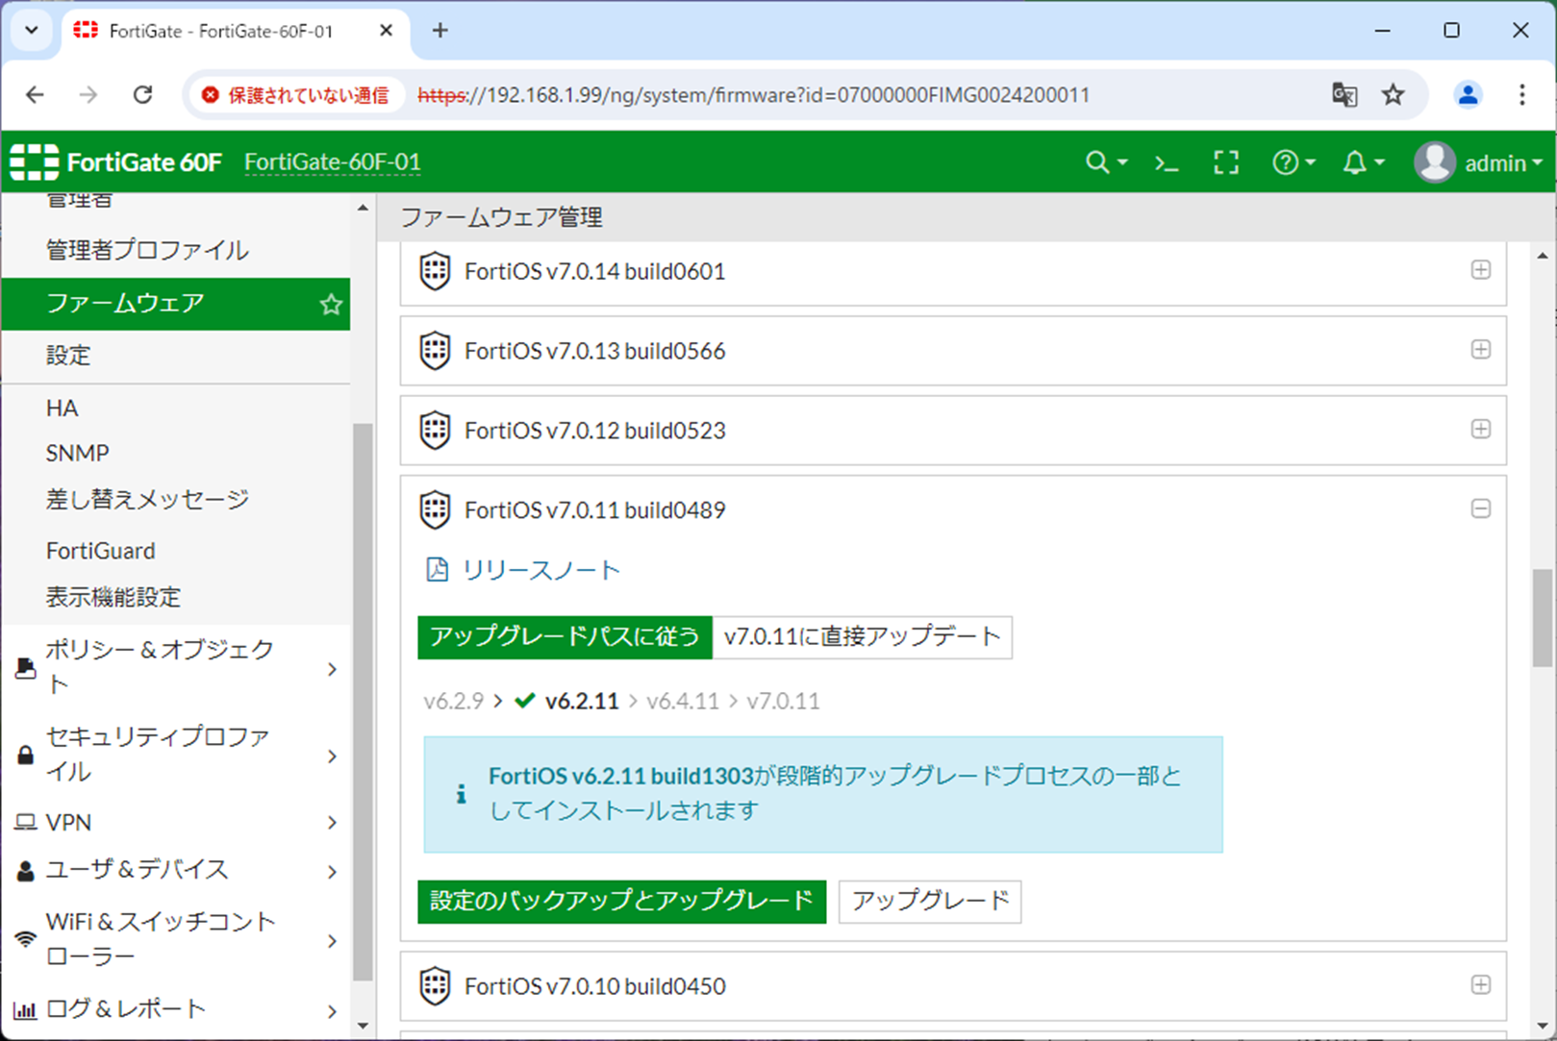Click shield icon of FortiOS v7.0.11
This screenshot has width=1557, height=1041.
click(435, 509)
